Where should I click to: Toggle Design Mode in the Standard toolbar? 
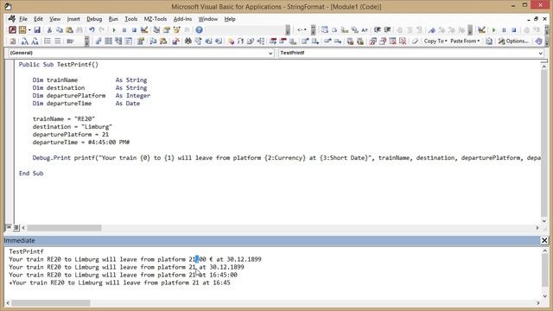tap(144, 30)
